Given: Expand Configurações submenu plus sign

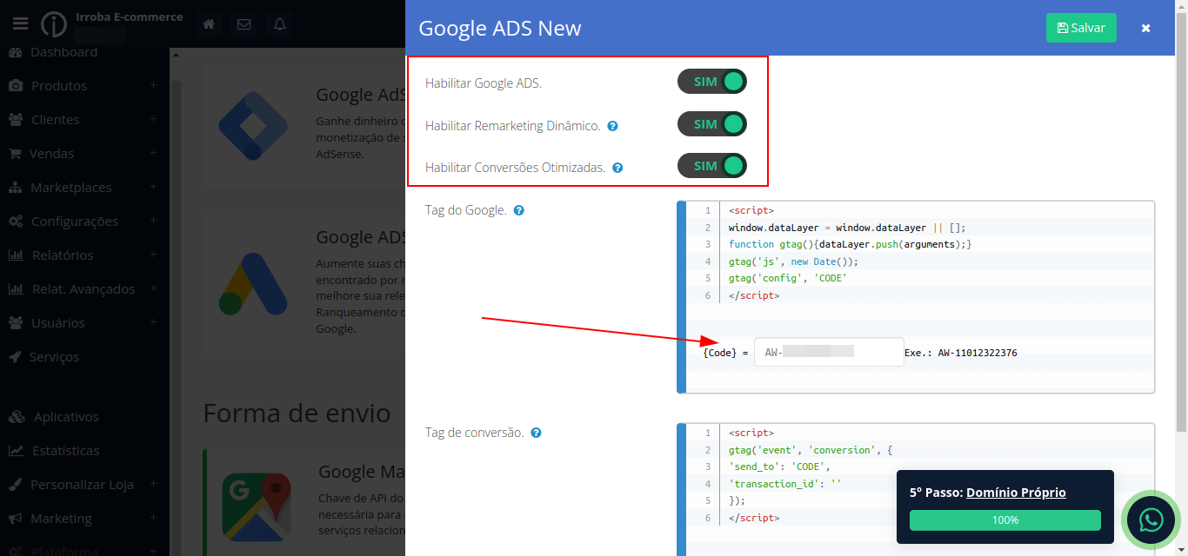Looking at the screenshot, I should tap(153, 221).
